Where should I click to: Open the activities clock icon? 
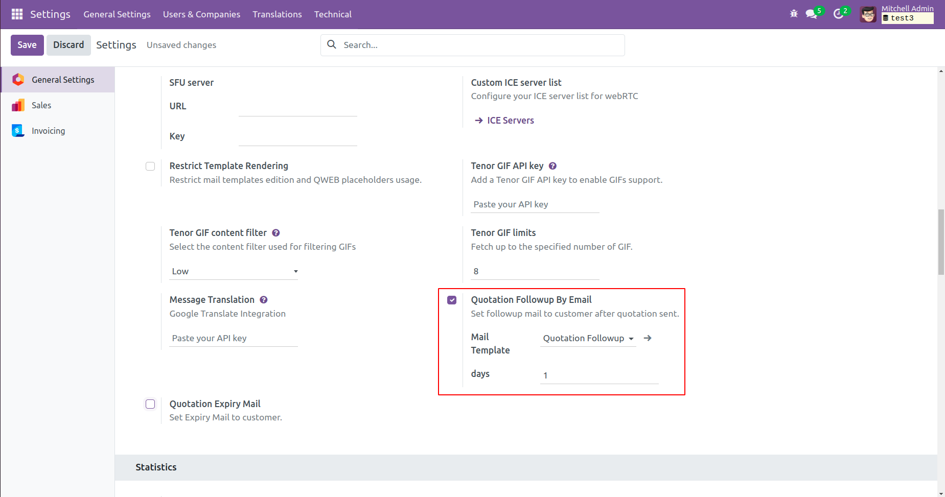[x=838, y=14]
